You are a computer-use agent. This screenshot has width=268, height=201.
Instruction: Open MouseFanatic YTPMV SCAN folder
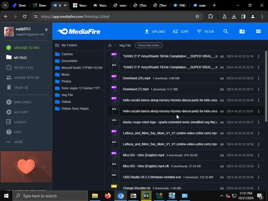[79, 68]
